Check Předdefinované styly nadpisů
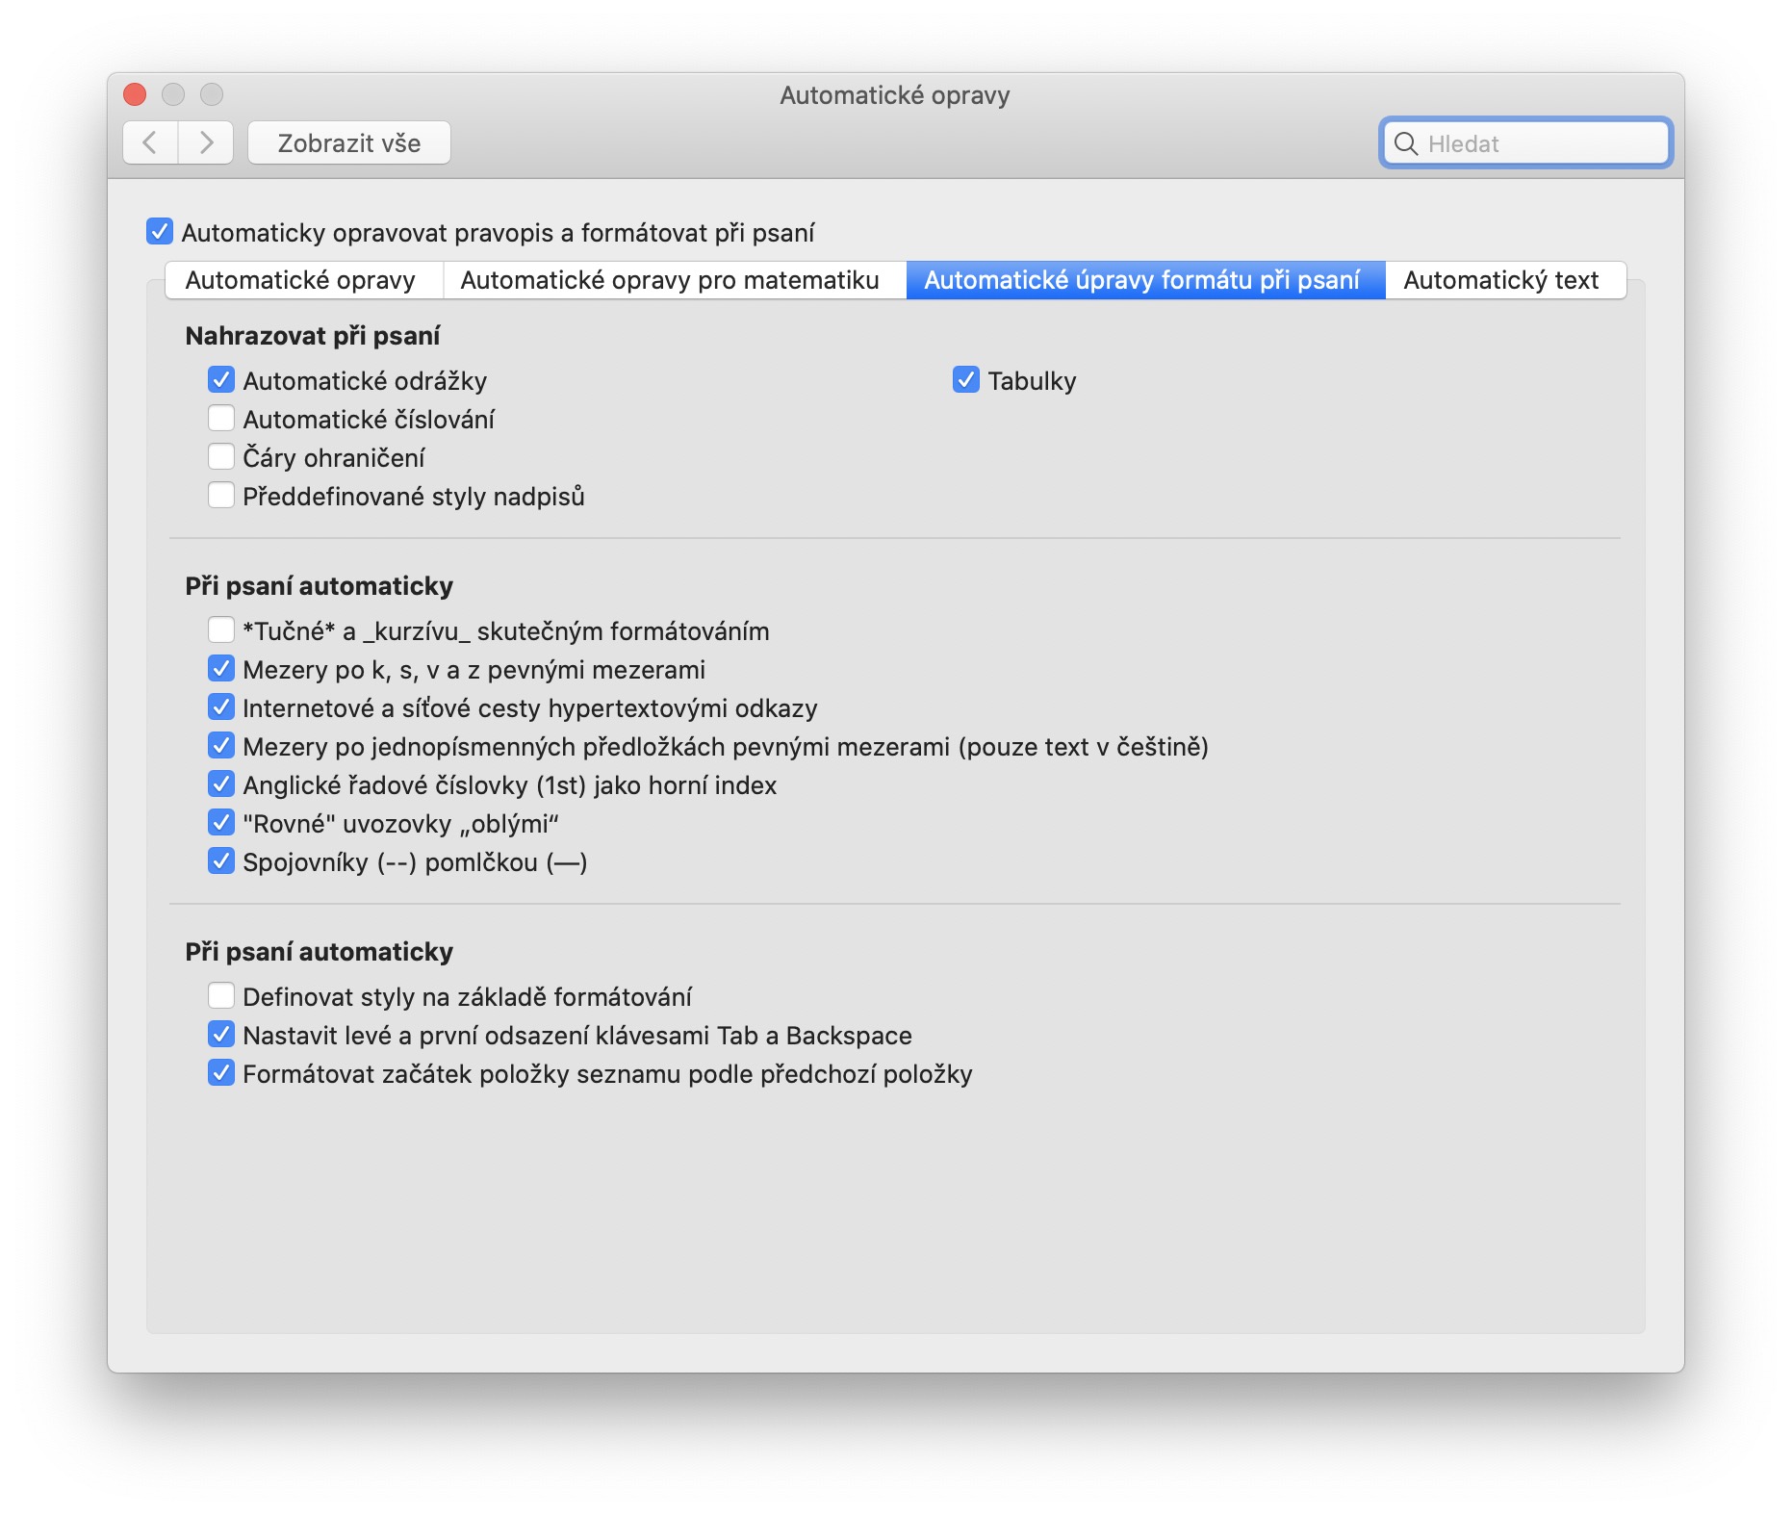 tap(221, 496)
